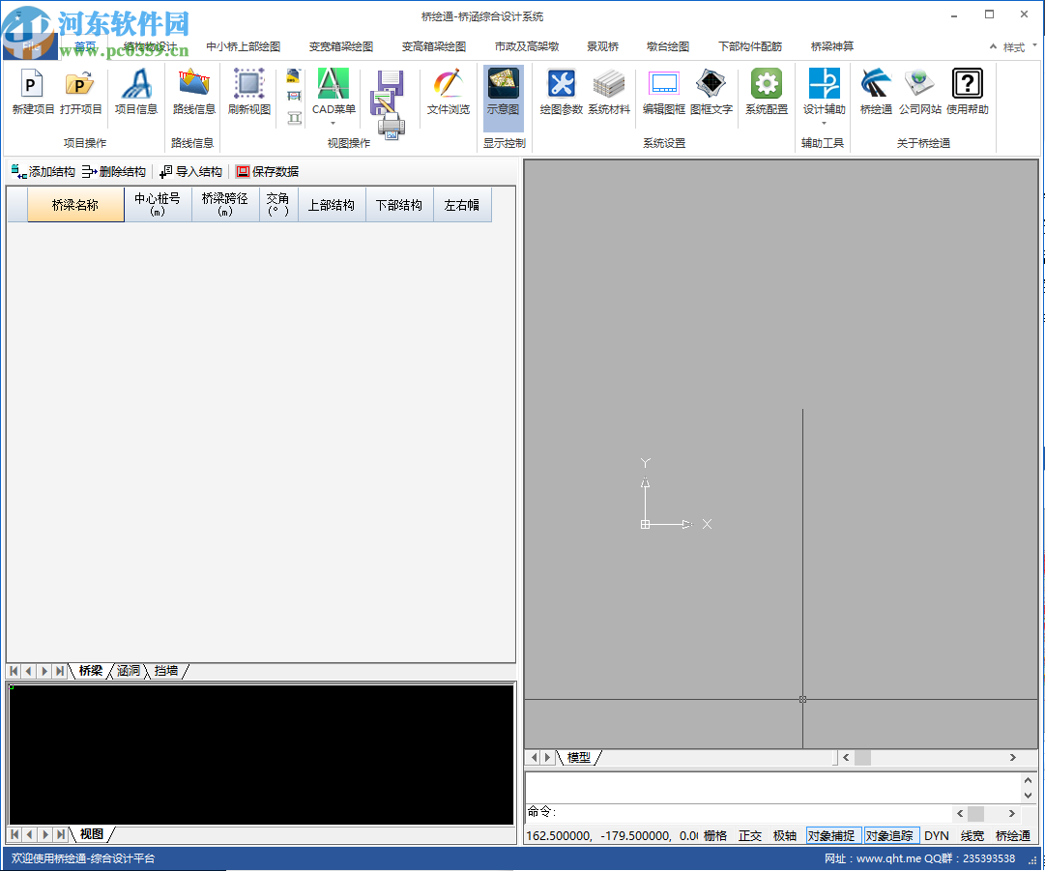The width and height of the screenshot is (1045, 871).
Task: Click the 桥绘通 about icon
Action: click(876, 92)
